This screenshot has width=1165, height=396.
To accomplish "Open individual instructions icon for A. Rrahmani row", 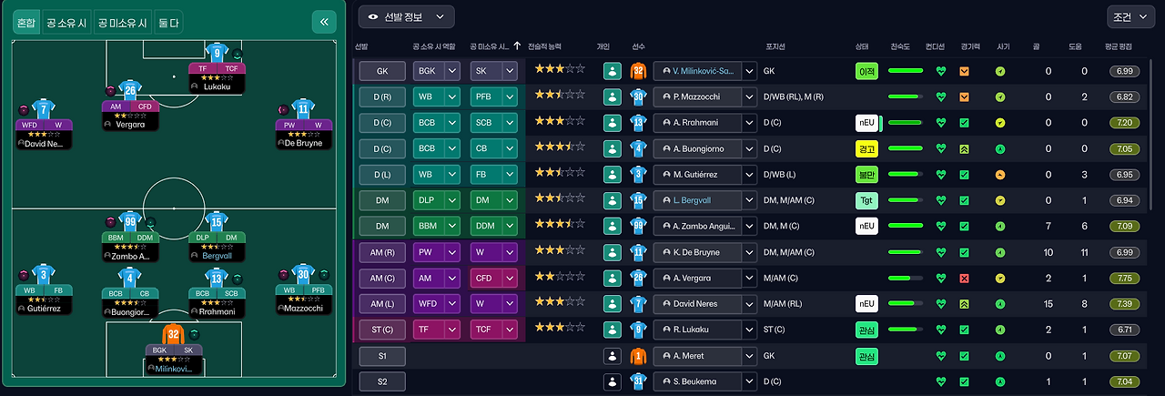I will pos(612,122).
